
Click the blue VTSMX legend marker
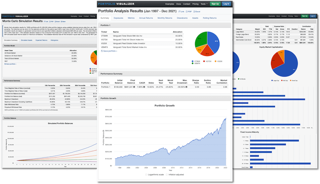(x=193, y=61)
